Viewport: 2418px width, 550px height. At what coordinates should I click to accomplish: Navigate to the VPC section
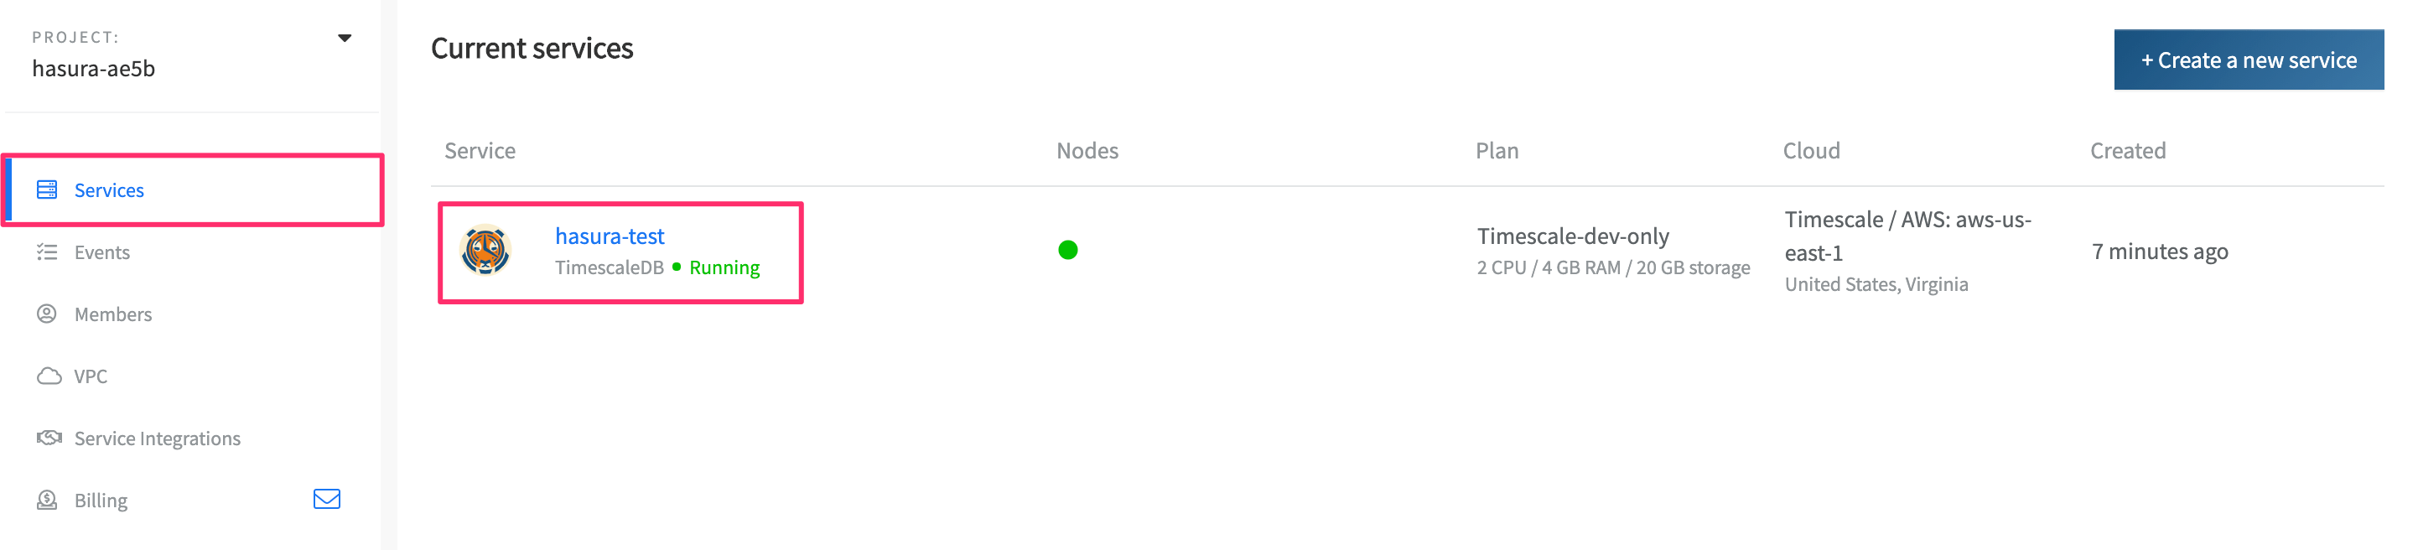click(91, 376)
